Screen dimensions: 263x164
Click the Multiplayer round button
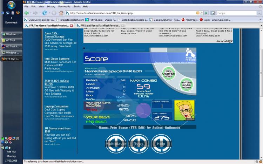(116, 144)
